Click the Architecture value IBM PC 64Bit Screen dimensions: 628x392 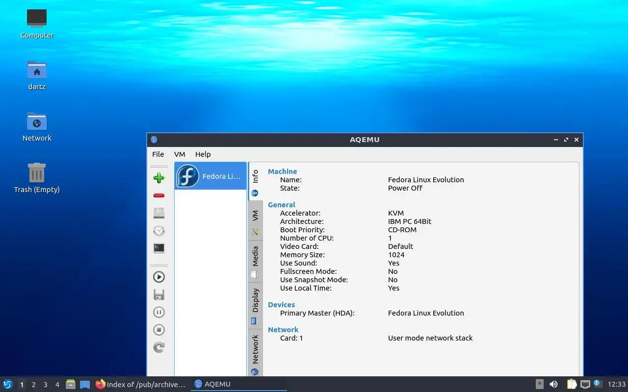pos(410,221)
